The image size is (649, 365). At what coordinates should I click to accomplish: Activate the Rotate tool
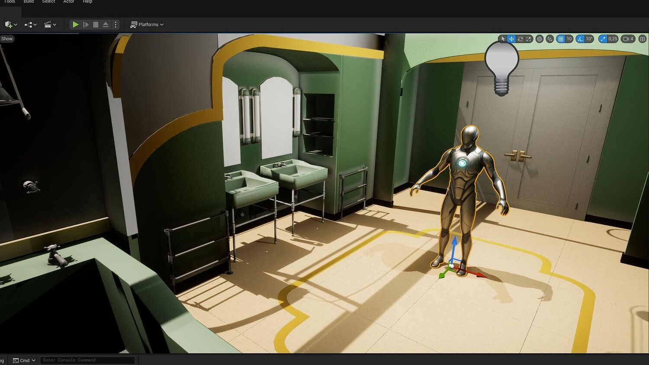520,39
